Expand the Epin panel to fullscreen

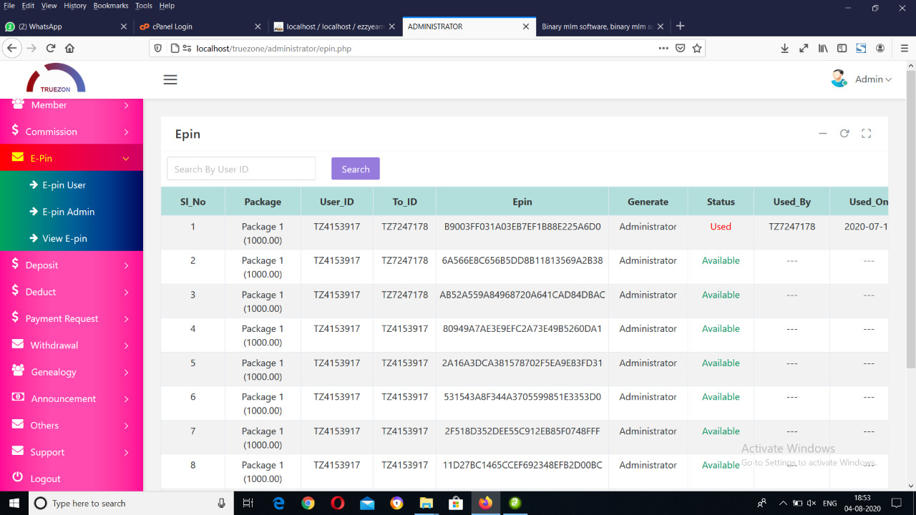pos(866,133)
